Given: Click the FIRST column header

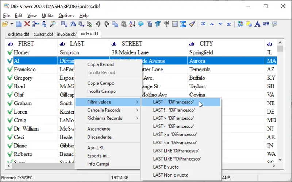Looking at the screenshot, I should pos(31,44).
